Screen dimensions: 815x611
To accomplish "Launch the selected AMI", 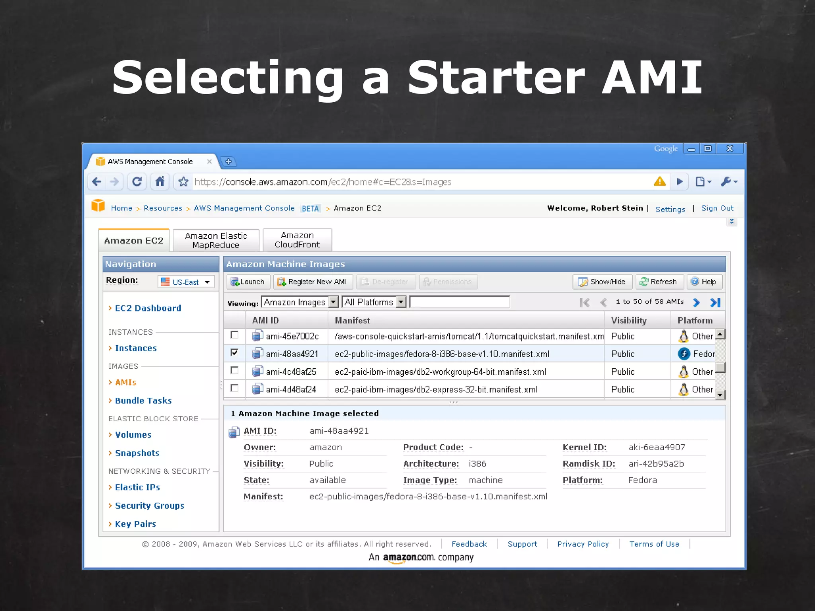I will (248, 282).
